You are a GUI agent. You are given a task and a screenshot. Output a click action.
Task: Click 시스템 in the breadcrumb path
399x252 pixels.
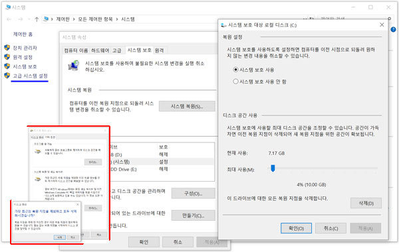tap(128, 19)
